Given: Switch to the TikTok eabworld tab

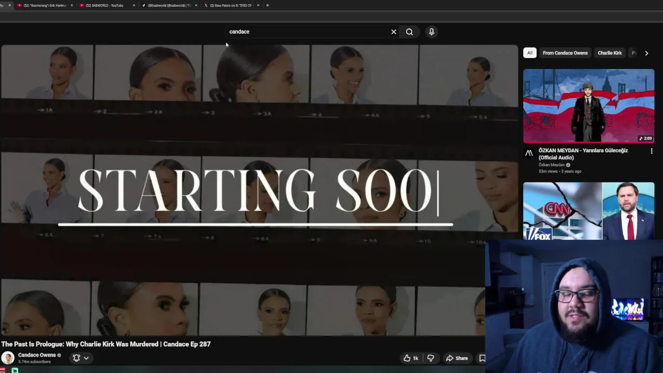Looking at the screenshot, I should click(168, 5).
